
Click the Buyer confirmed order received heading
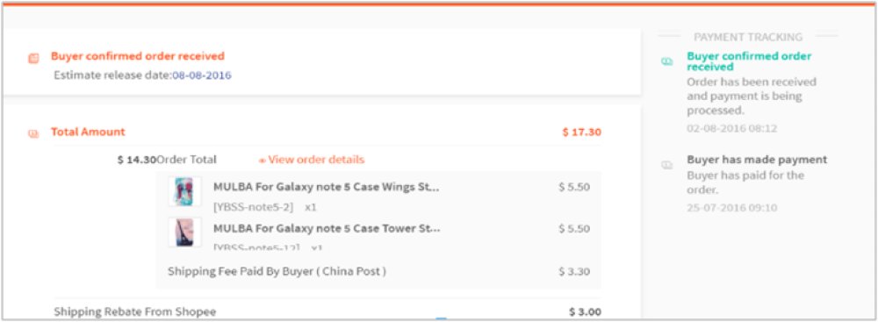click(x=138, y=56)
